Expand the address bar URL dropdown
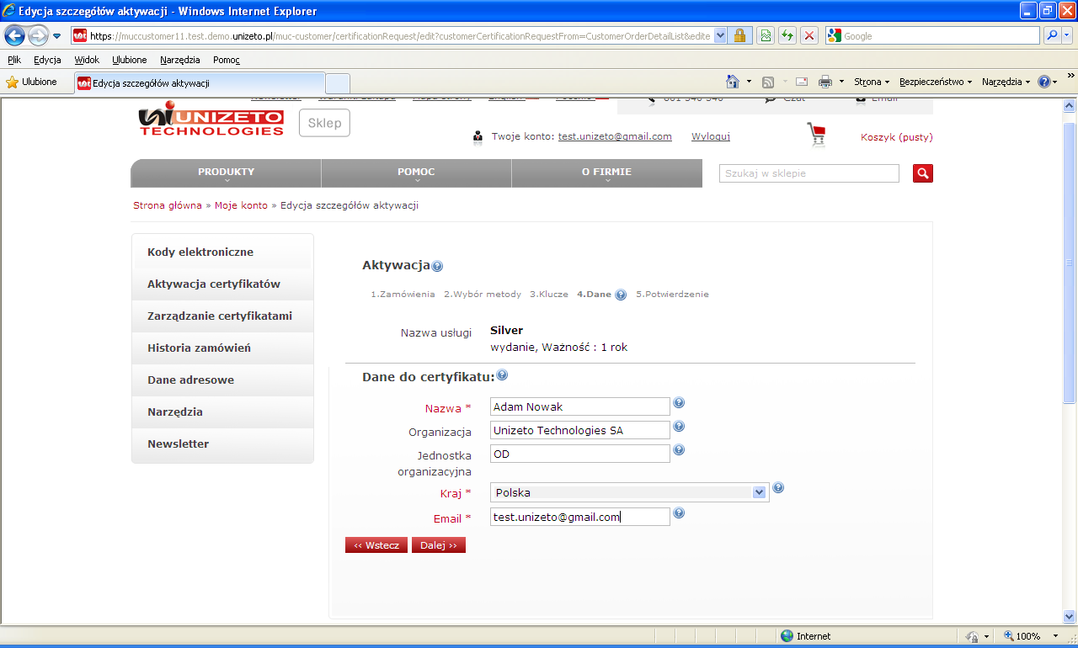The image size is (1078, 648). [720, 35]
